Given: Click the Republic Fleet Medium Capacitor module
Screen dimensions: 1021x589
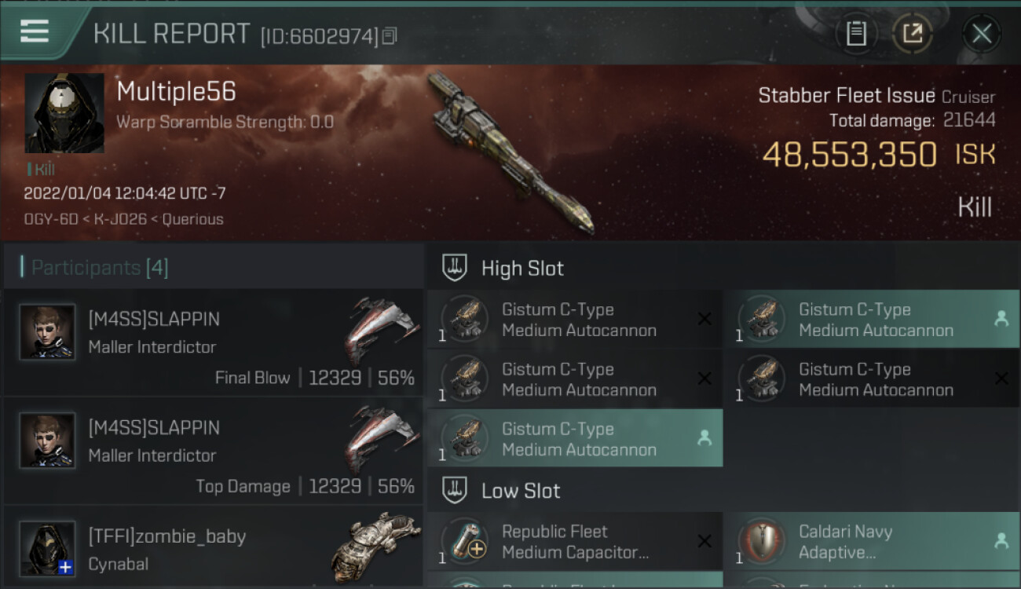Looking at the screenshot, I should tap(575, 541).
